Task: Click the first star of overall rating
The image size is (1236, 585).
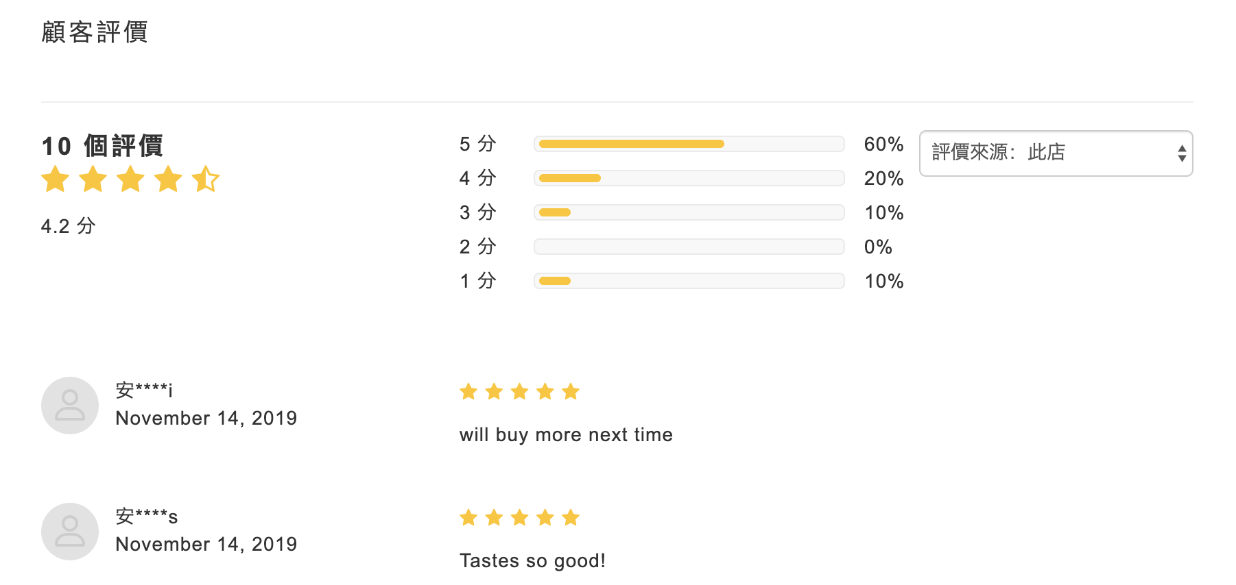Action: tap(56, 179)
